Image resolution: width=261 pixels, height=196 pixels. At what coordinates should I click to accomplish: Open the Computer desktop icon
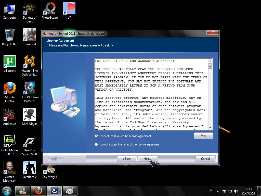click(x=9, y=11)
